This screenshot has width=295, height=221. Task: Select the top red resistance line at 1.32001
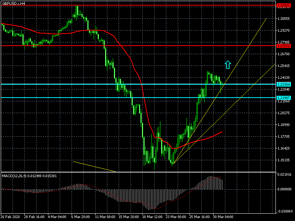[x=147, y=6]
